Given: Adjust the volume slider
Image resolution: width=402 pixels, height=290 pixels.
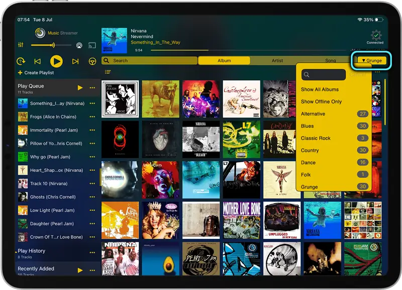Looking at the screenshot, I should (51, 45).
